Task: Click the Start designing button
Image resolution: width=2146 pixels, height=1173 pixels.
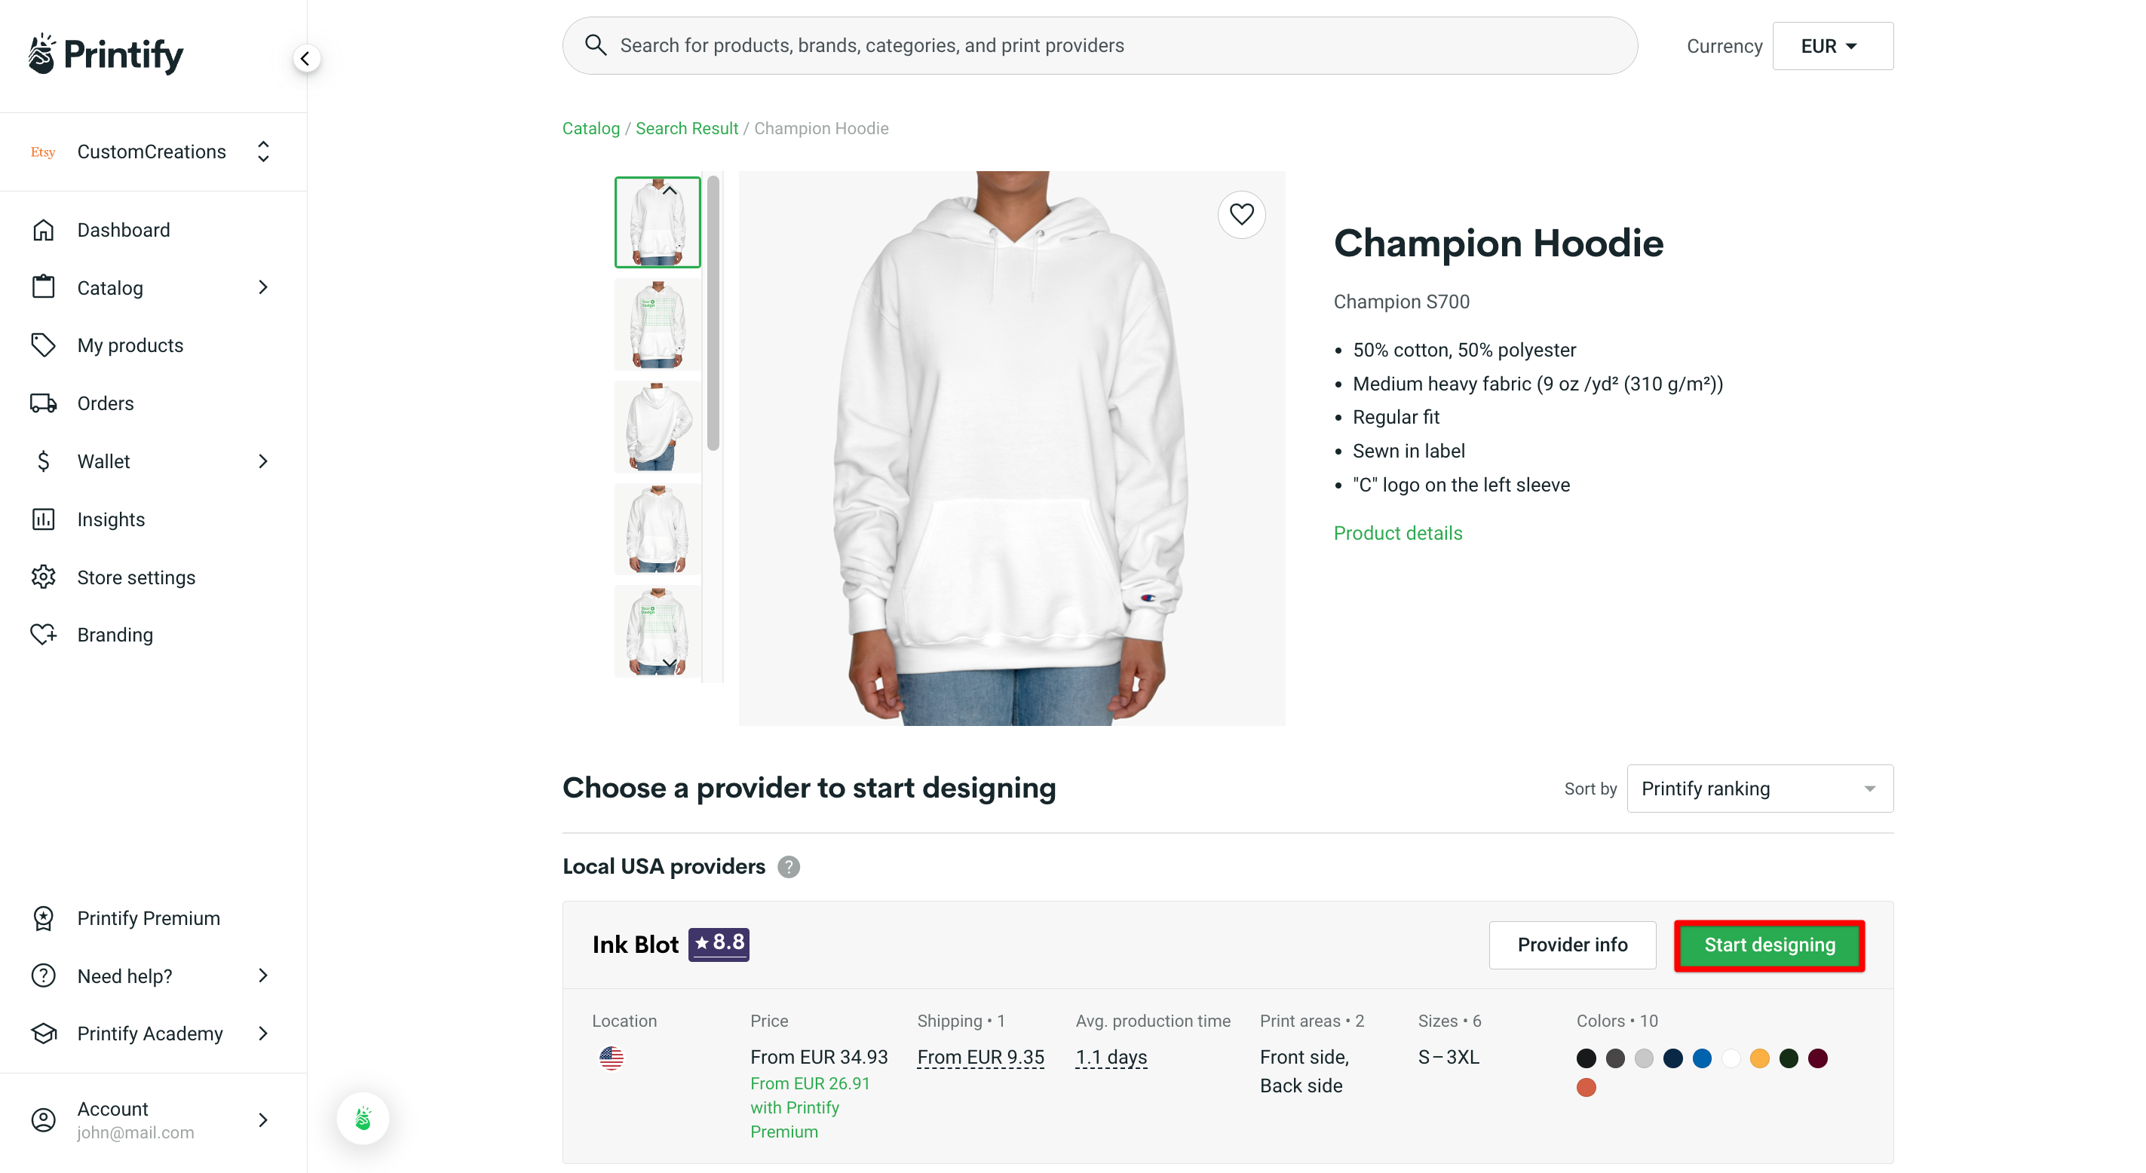Action: coord(1769,945)
